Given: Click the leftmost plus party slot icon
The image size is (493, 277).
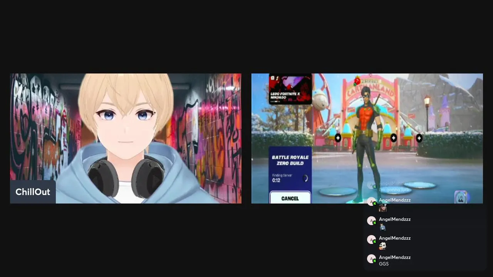Looking at the screenshot, I should tap(338, 138).
